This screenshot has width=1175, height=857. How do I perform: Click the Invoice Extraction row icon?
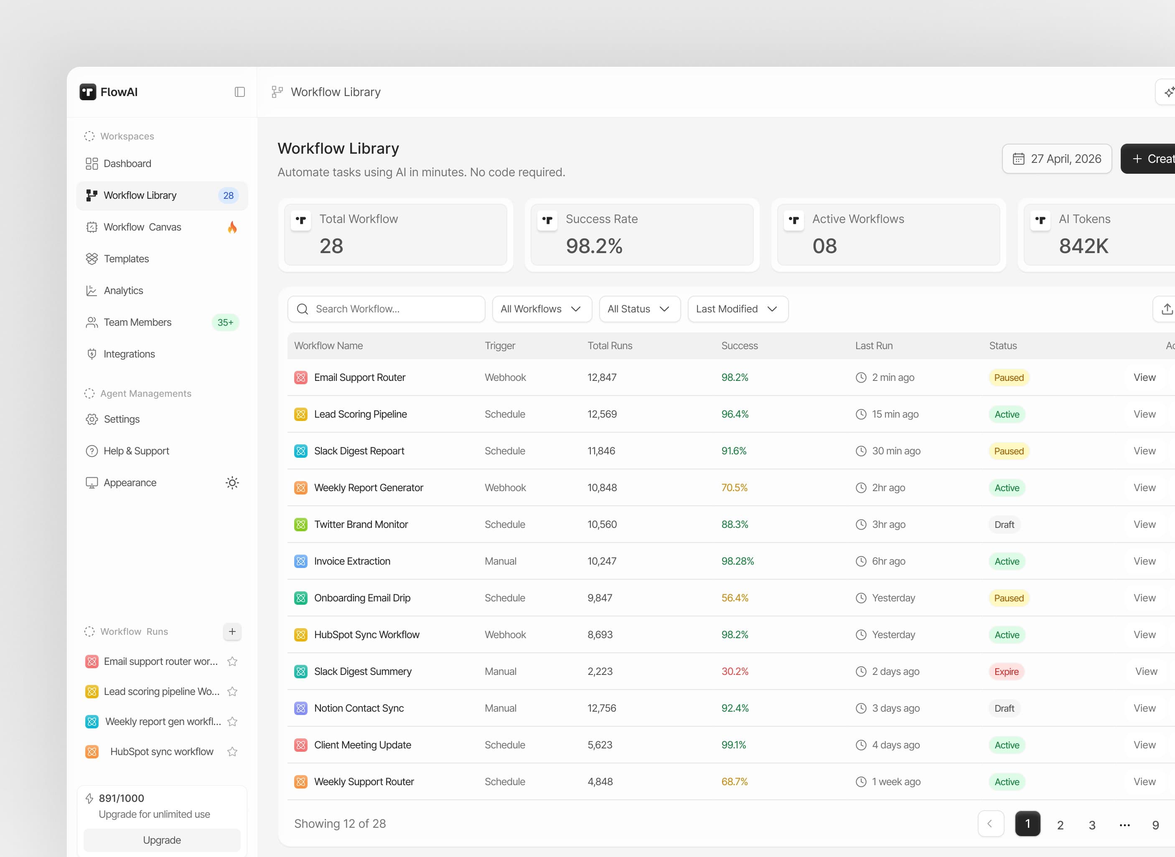tap(301, 561)
